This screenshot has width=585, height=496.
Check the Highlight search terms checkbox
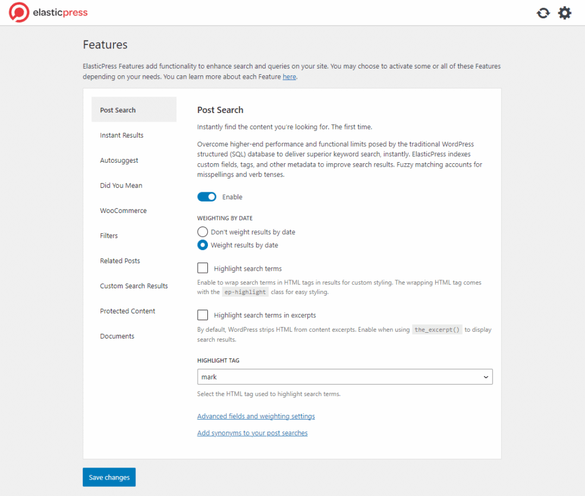[203, 268]
